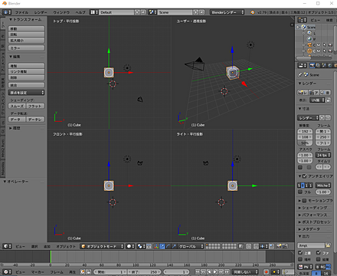This screenshot has width=337, height=276.
Task: Open the ウィンドウ (Window) menu
Action: click(61, 12)
